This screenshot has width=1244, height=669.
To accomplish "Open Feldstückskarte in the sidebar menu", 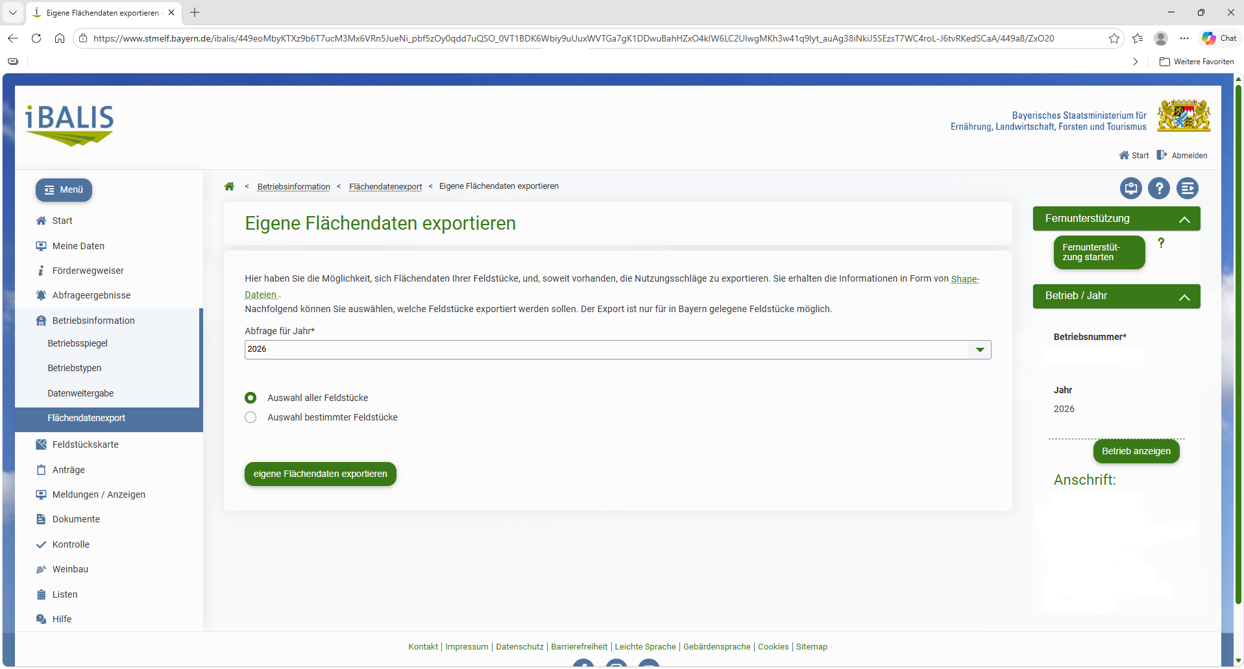I will point(85,444).
